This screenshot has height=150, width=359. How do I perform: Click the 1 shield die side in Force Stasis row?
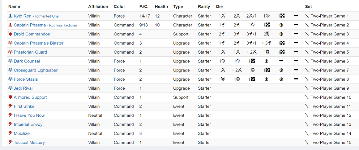coord(236,79)
